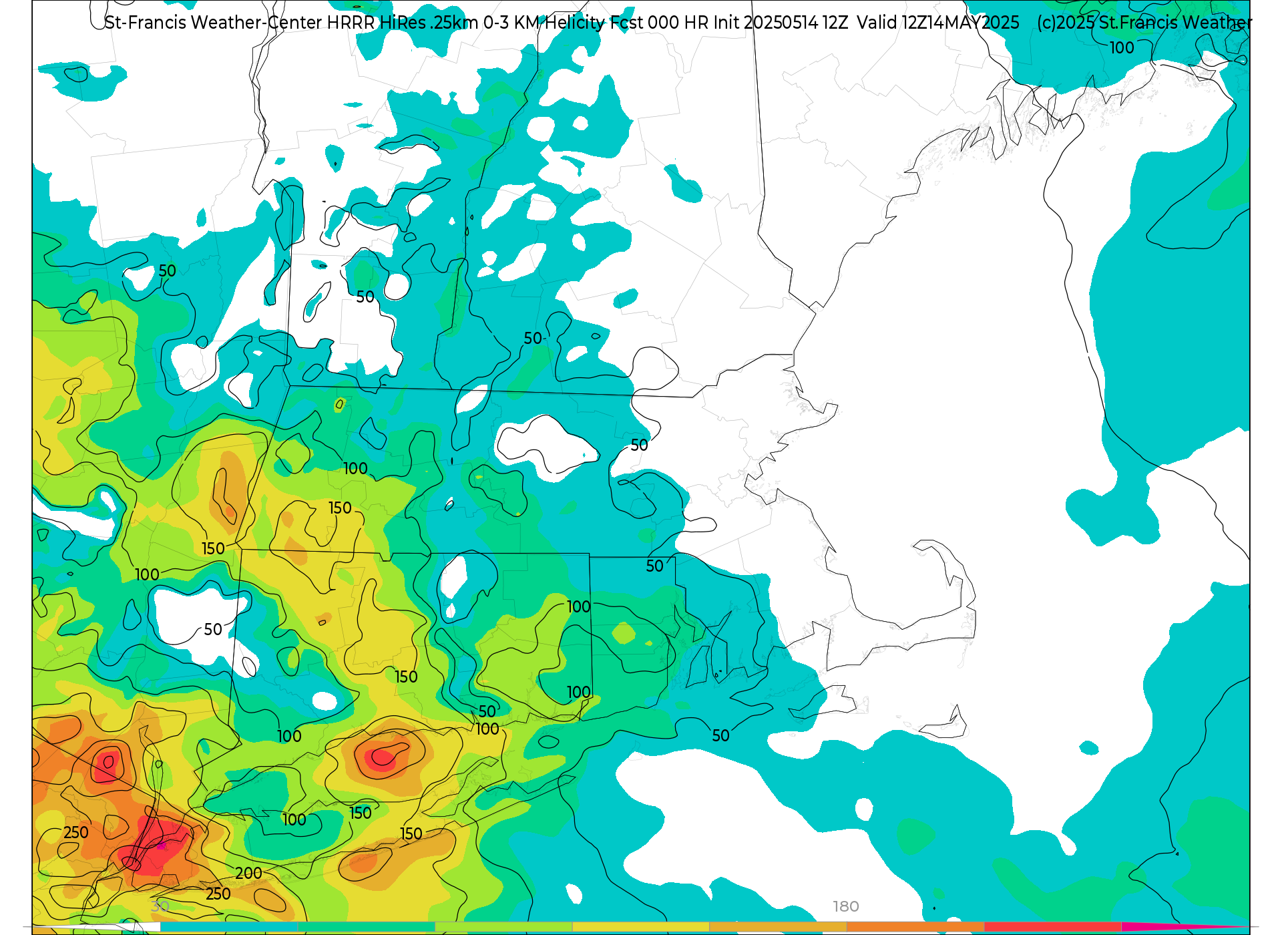Click the yellow segment of the colorbar
The width and height of the screenshot is (1282, 935).
[640, 927]
